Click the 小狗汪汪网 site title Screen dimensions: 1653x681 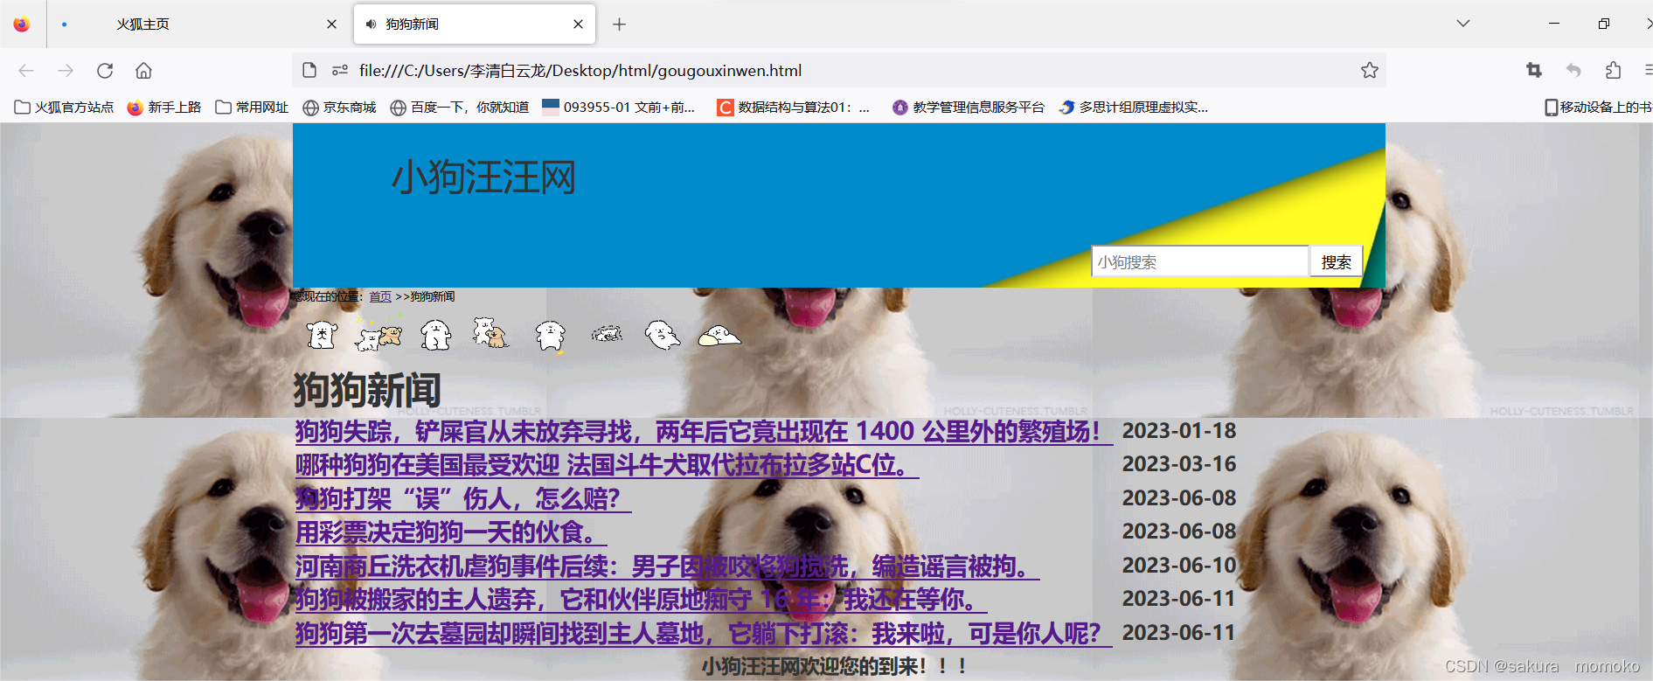point(483,177)
